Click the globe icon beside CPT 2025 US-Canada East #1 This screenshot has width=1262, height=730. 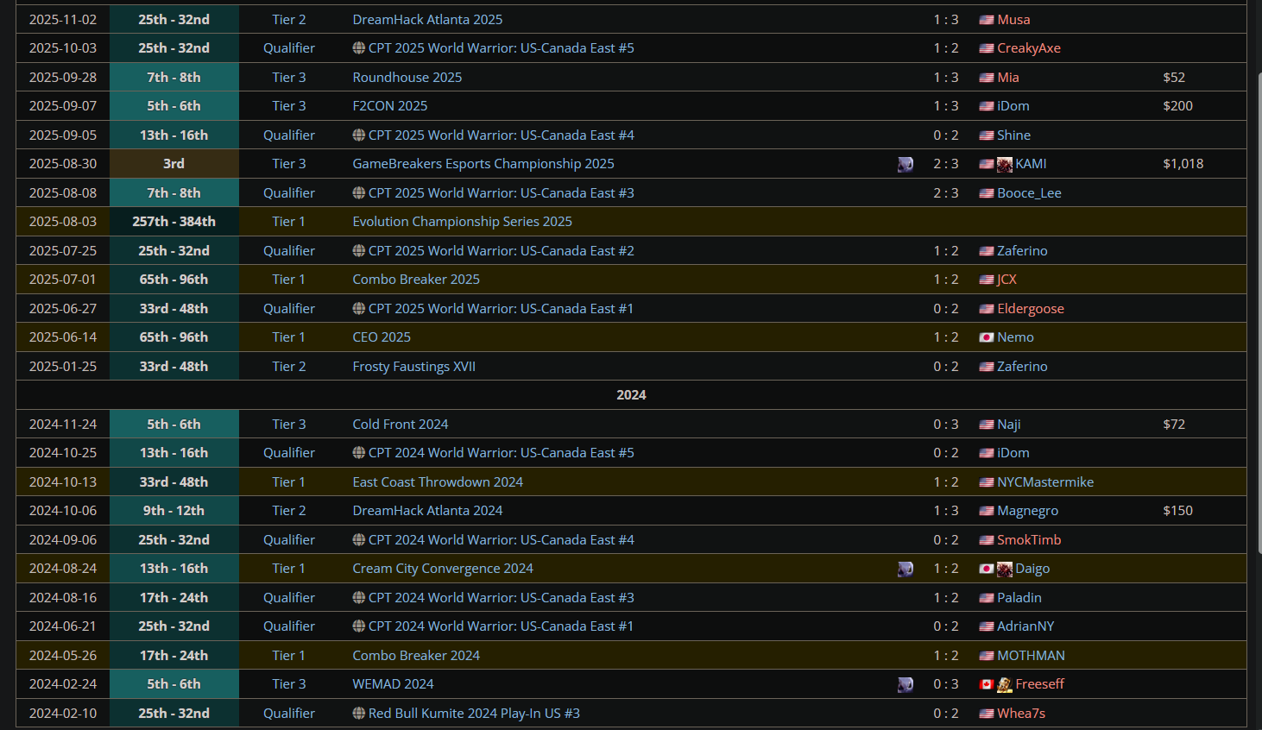click(359, 308)
